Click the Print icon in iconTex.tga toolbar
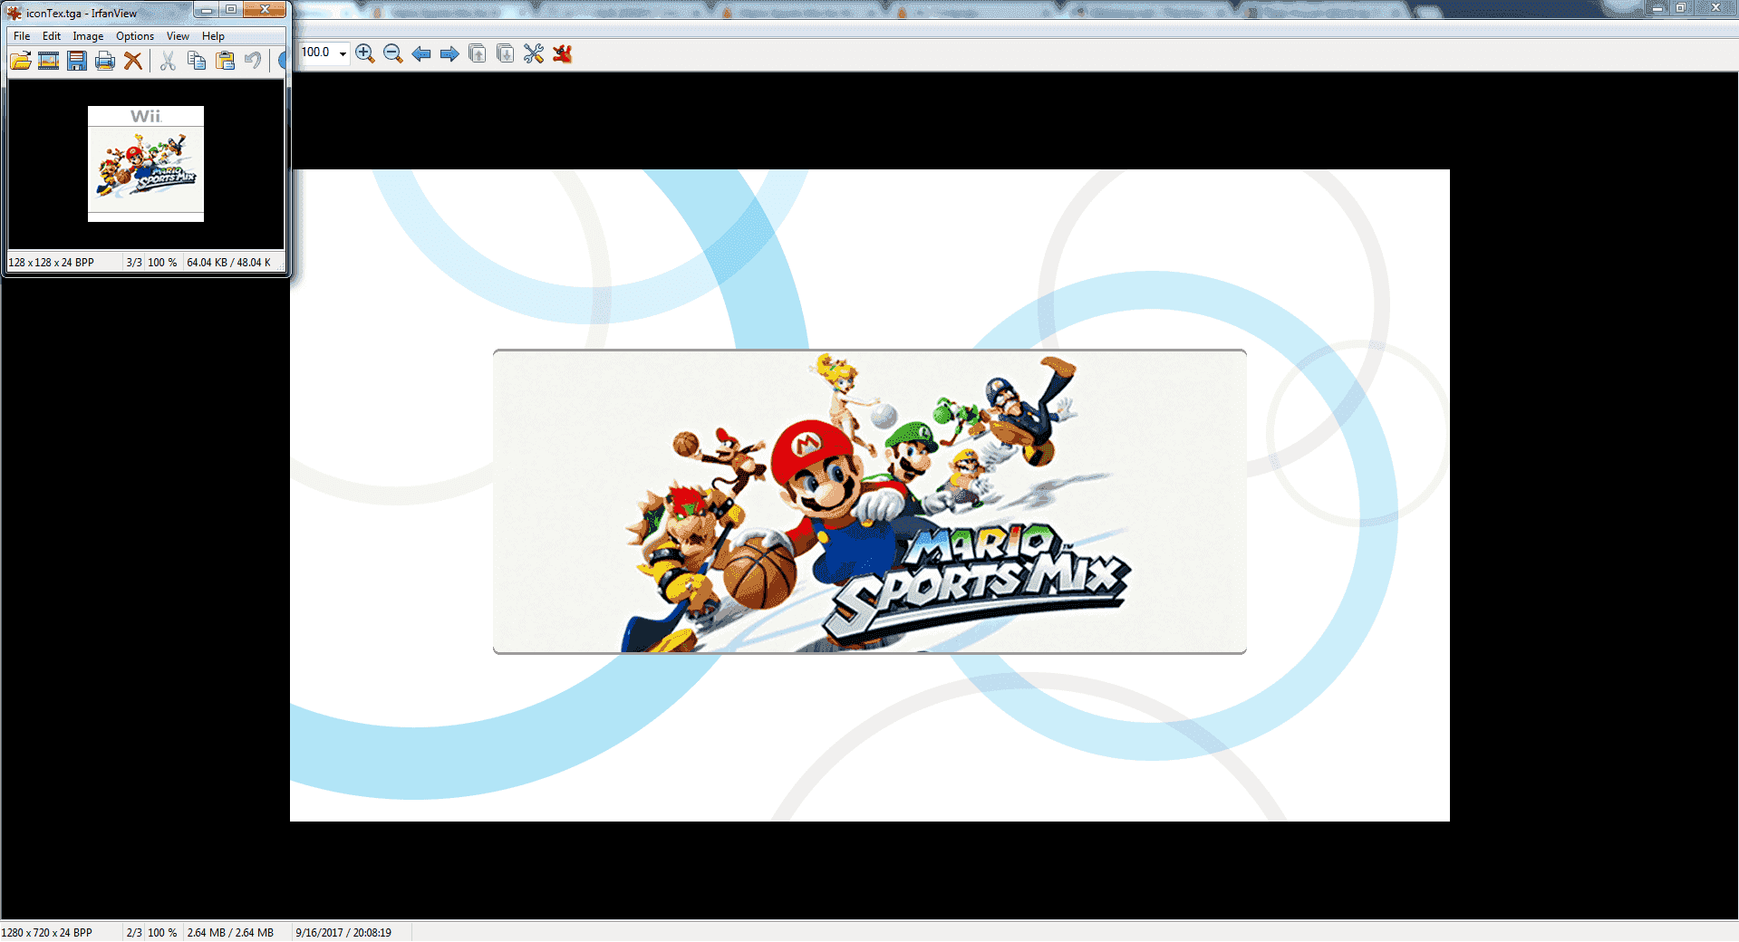The width and height of the screenshot is (1739, 942). tap(105, 61)
